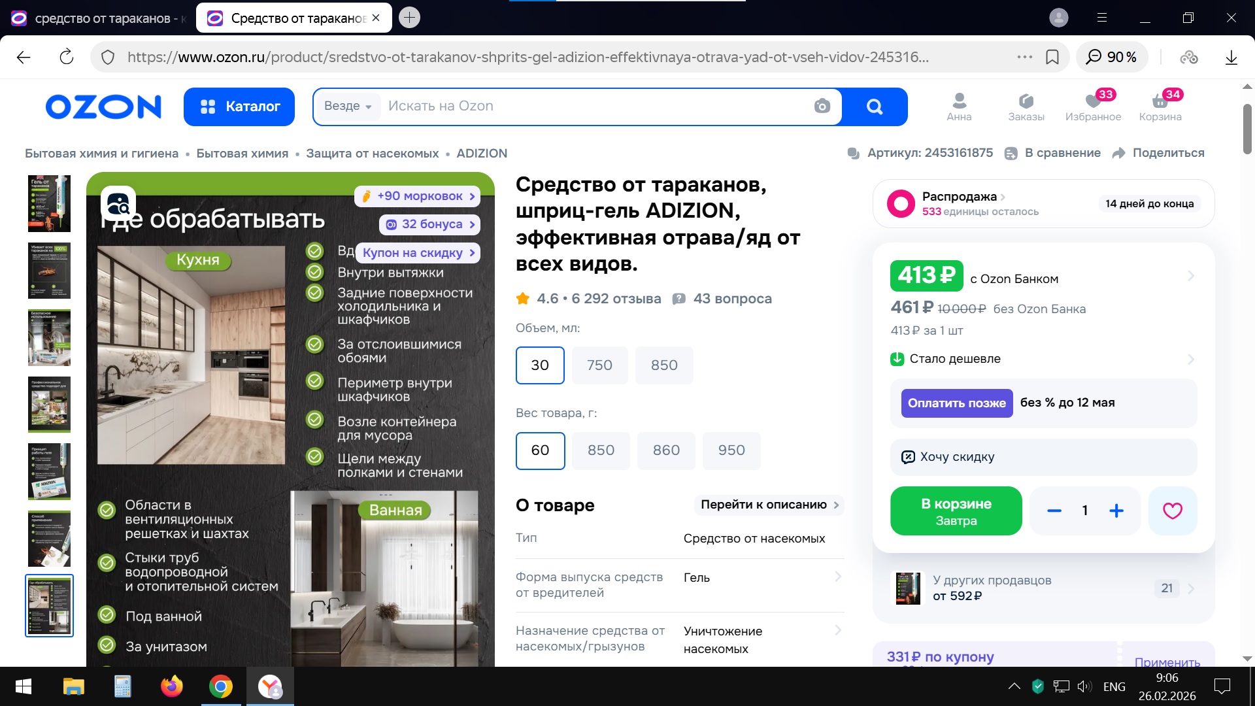Add product to favorites with heart button
This screenshot has height=706, width=1255.
click(x=1172, y=511)
